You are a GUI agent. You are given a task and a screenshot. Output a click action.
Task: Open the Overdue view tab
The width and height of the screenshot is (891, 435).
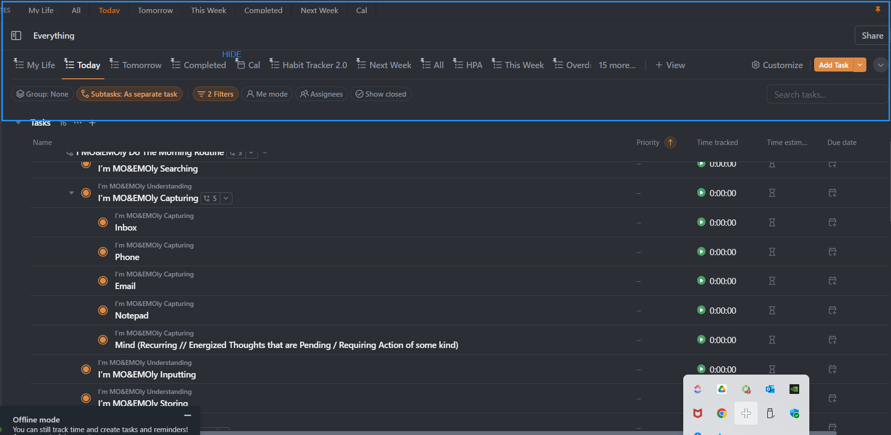coord(572,65)
